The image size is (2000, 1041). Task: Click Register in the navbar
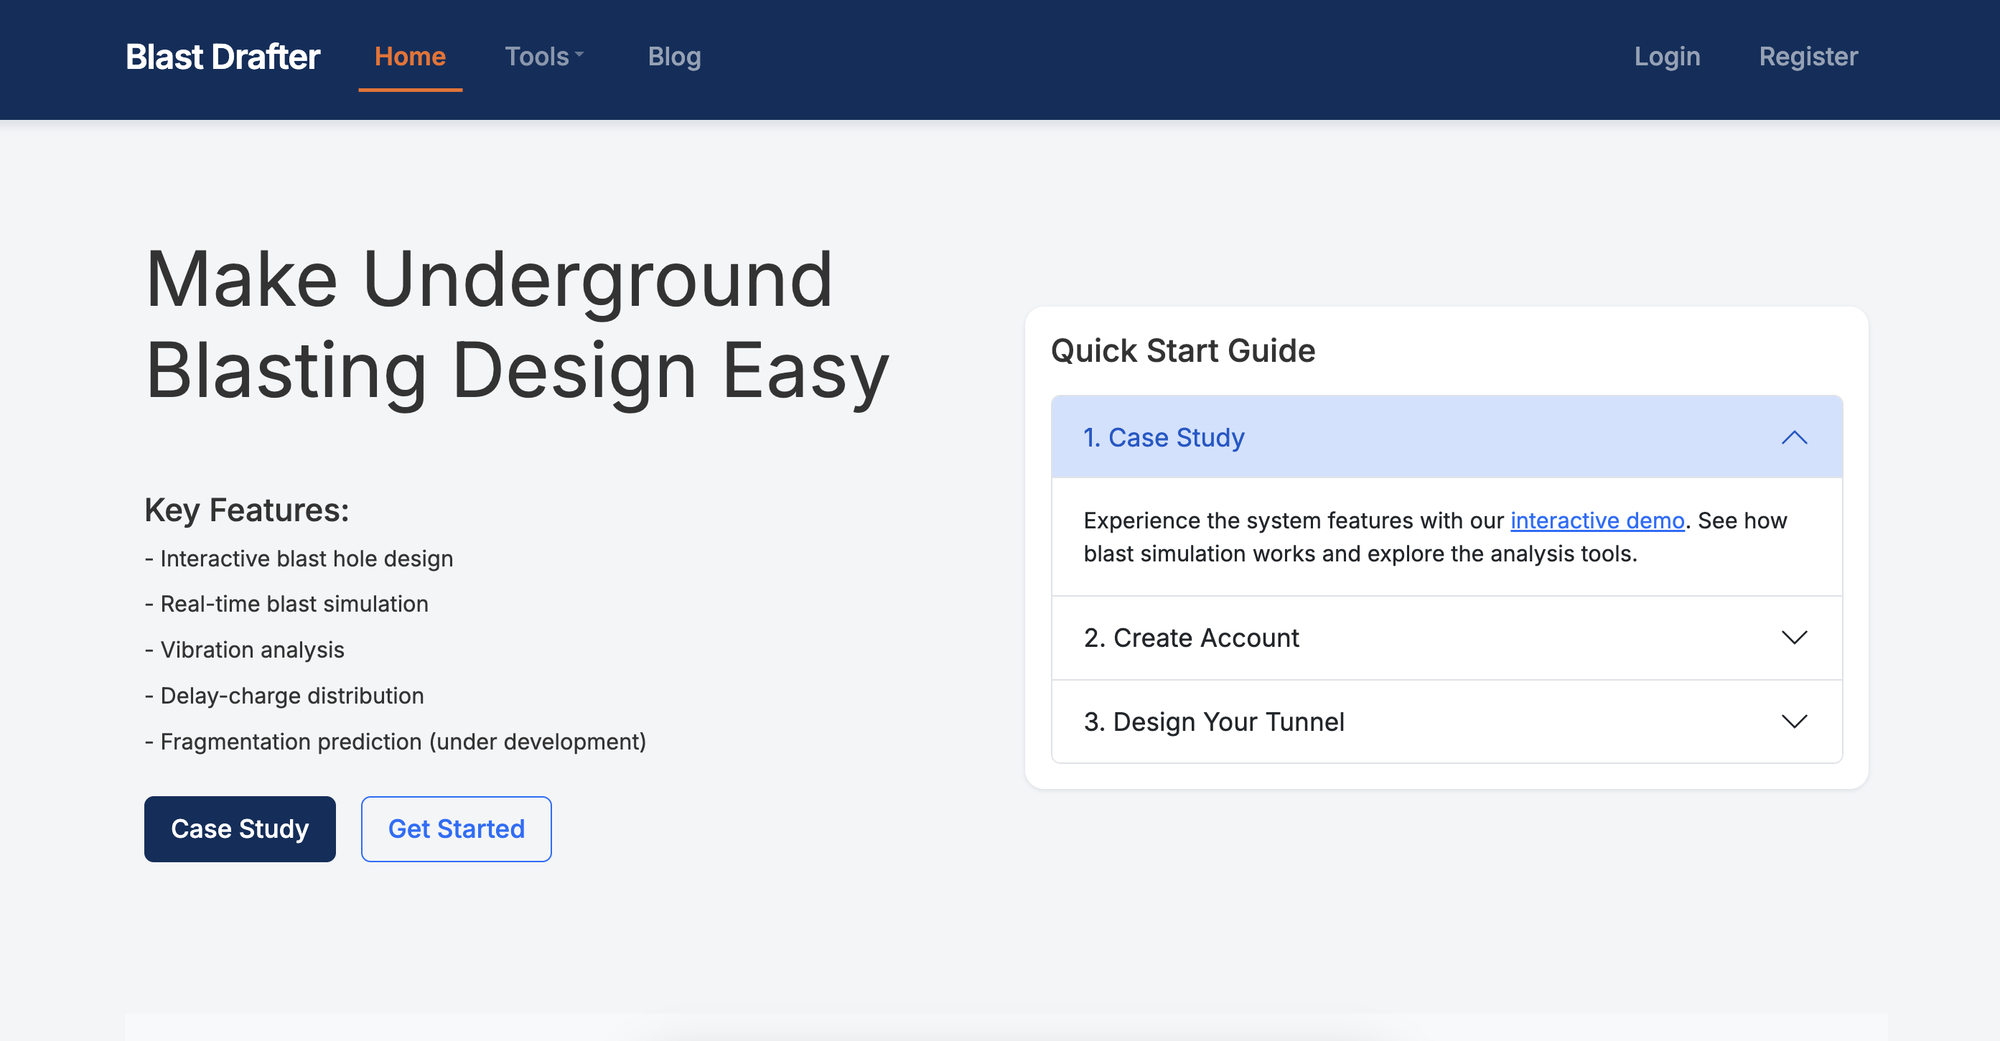(1808, 57)
